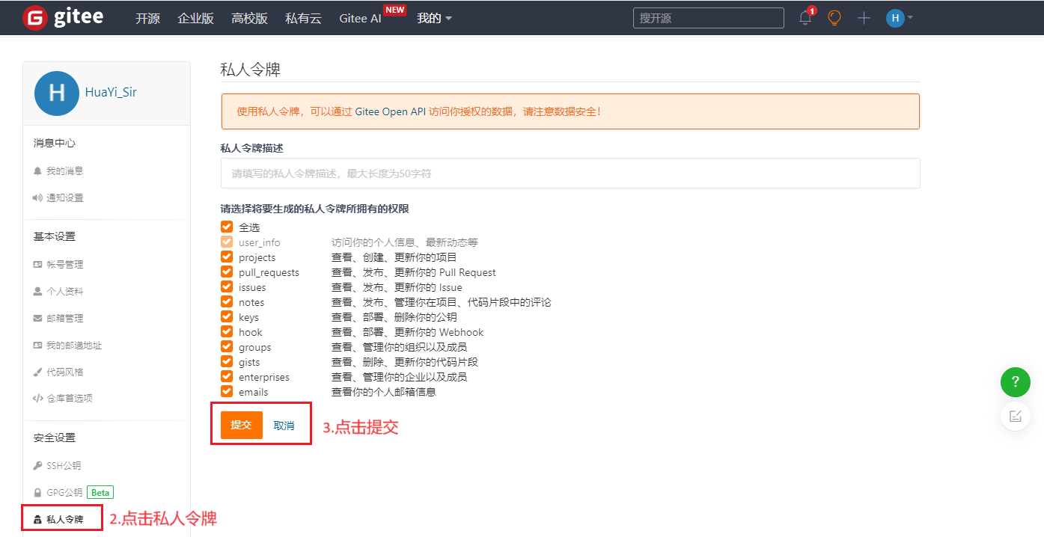Open the HuaYi_Sir username link
This screenshot has width=1044, height=537.
pos(111,93)
